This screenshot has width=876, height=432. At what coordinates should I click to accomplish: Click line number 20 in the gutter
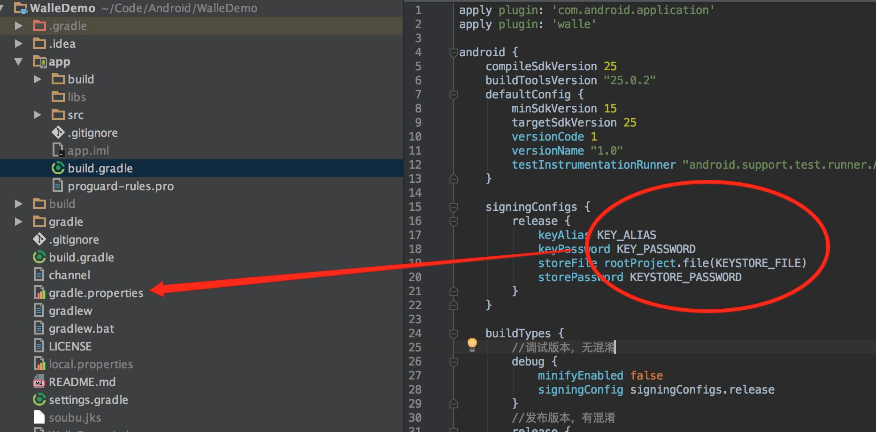(415, 277)
